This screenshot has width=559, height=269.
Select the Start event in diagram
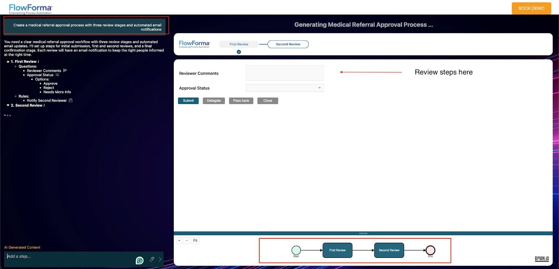tap(296, 250)
